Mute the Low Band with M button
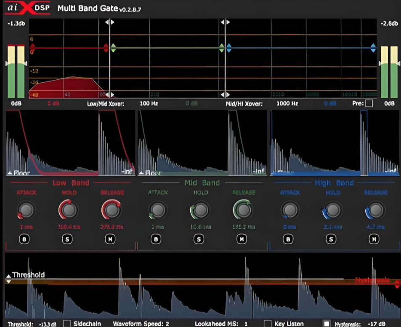401x327 pixels. pyautogui.click(x=110, y=239)
